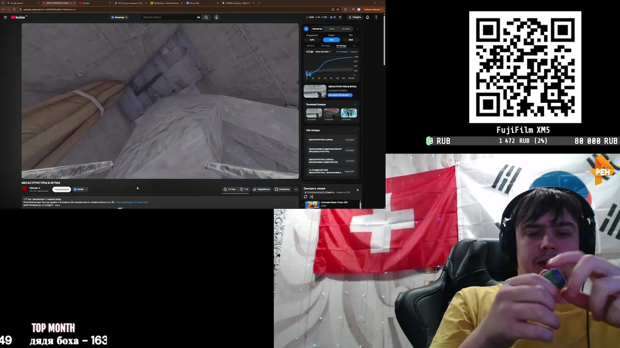The image size is (620, 348).
Task: Start voice search with microphone icon
Action: (x=217, y=17)
